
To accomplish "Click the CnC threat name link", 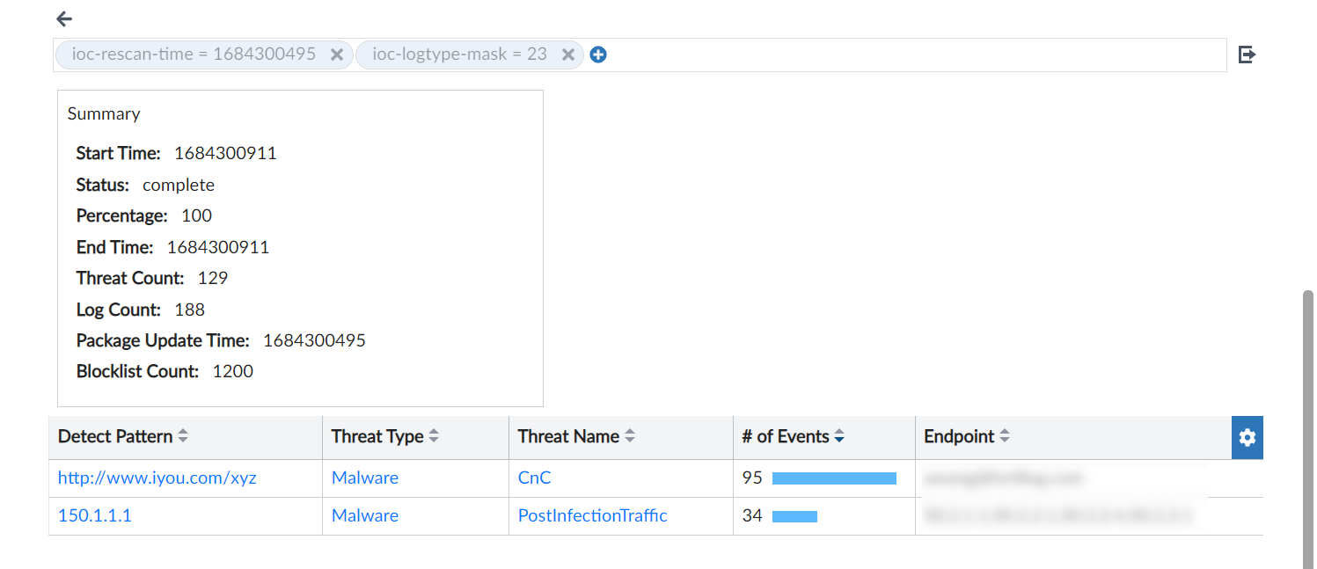I will click(534, 478).
